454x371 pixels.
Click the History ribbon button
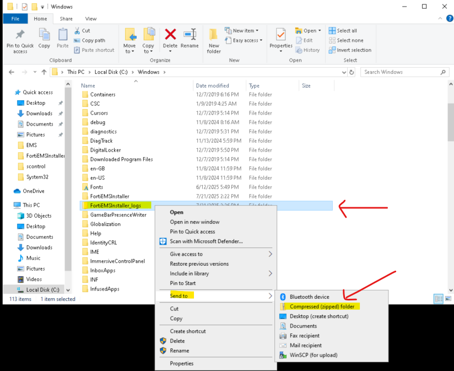[307, 50]
